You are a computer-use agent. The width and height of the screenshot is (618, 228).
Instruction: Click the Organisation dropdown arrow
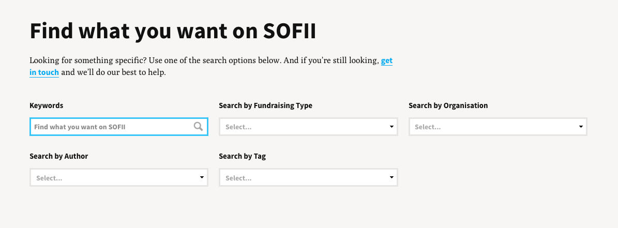[x=581, y=127]
